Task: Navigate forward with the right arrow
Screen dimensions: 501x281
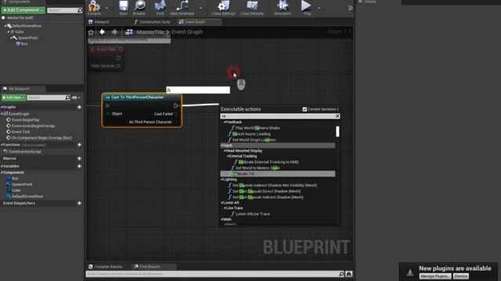Action: [114, 32]
